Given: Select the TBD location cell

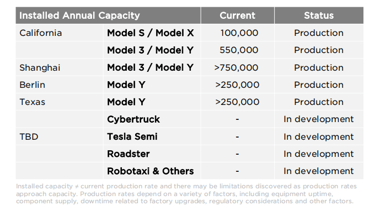Looking at the screenshot, I should click(x=29, y=136).
